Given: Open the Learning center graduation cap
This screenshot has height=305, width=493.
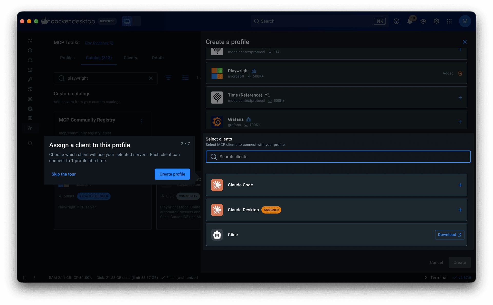Looking at the screenshot, I should click(423, 21).
